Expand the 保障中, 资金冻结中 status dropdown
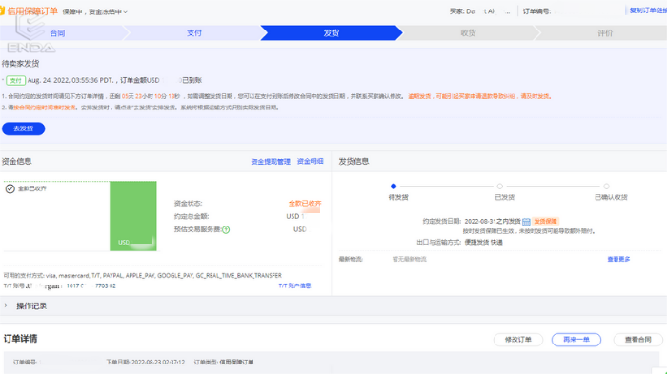Screen dimensions: 667x374 tap(95, 12)
